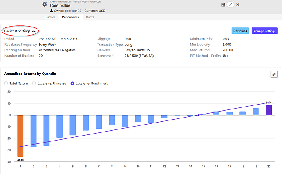
Task: Click the blue bar for quantile 2
Action: [x=34, y=131]
